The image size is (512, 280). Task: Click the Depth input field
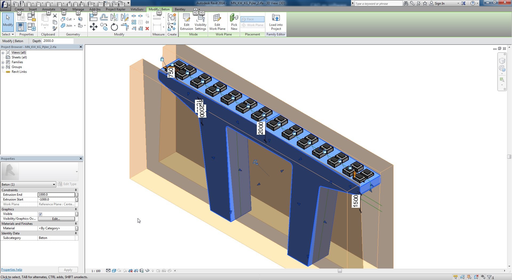coord(58,41)
